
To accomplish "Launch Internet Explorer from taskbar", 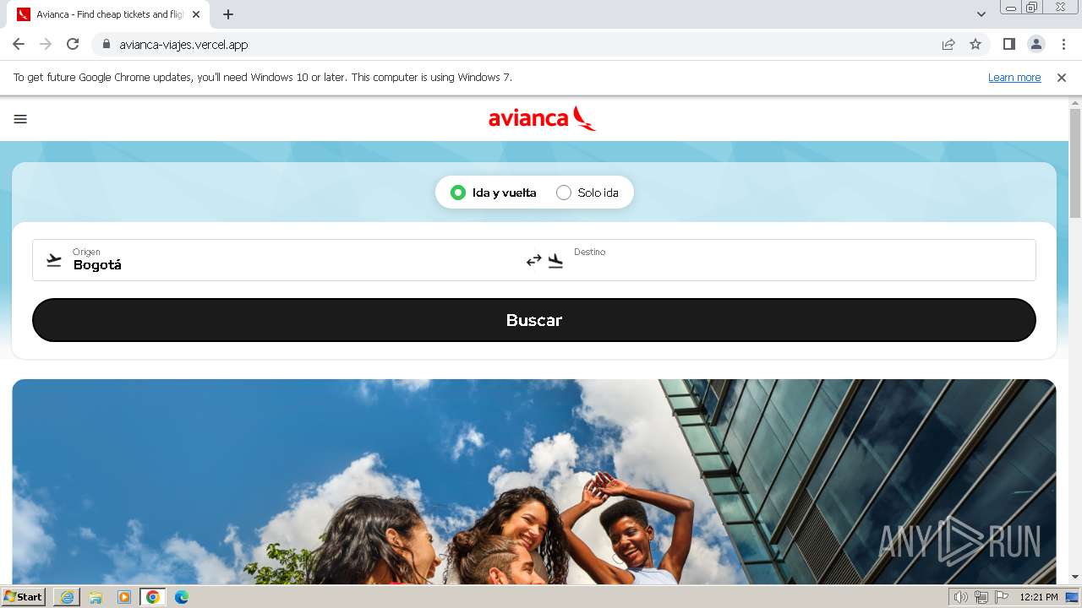I will [x=67, y=597].
